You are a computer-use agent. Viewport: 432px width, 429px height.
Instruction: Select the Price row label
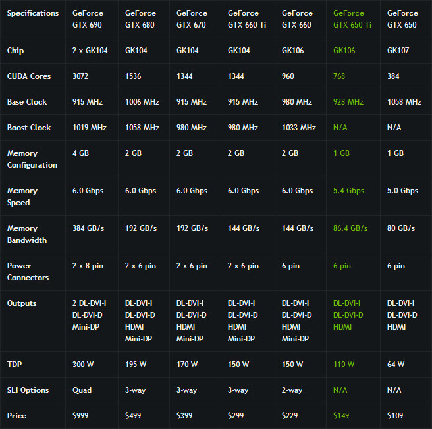click(16, 415)
